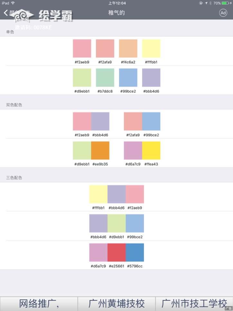
Task: Choose the light green #d9ebb1 single swatch
Action: [x=82, y=78]
